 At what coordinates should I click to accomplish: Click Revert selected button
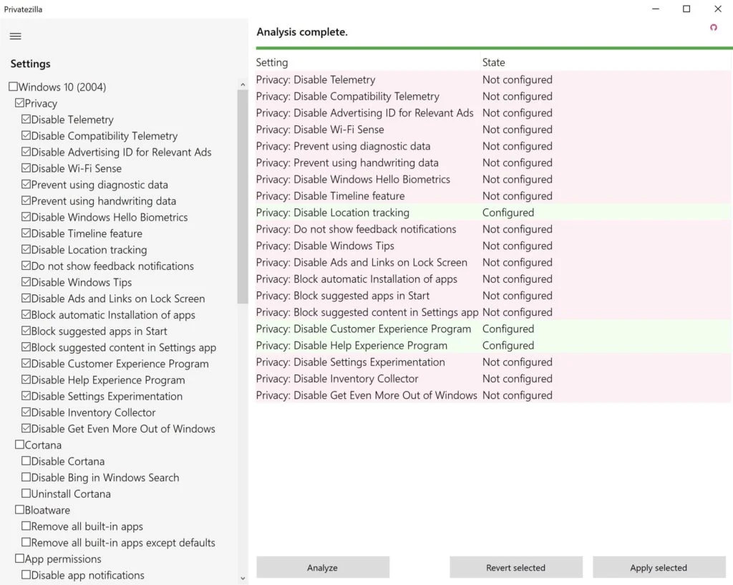(515, 567)
